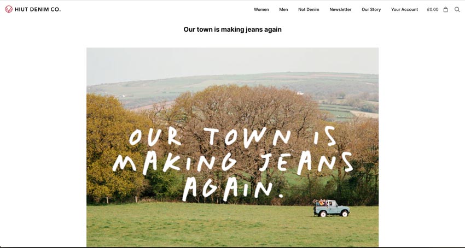The width and height of the screenshot is (465, 248).
Task: Go to the Not Denim section
Action: coord(309,9)
